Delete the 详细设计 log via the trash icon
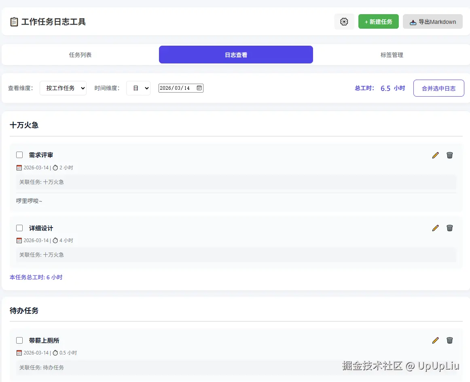Viewport: 470px width, 382px height. (x=450, y=228)
